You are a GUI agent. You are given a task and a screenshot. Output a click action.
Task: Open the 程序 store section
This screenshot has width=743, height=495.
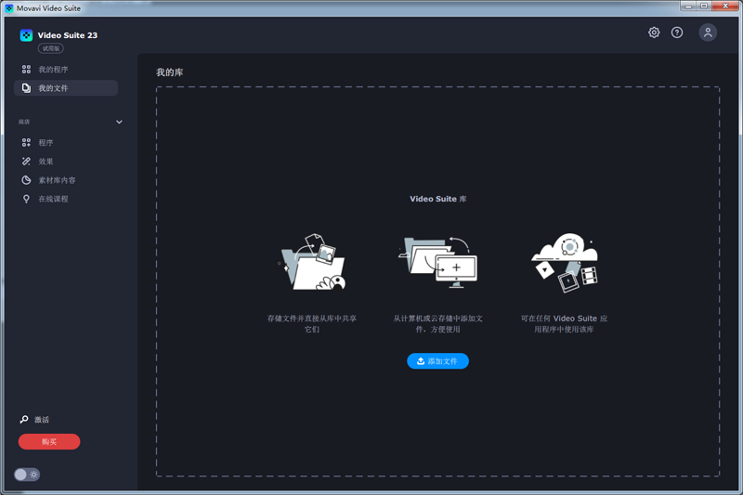46,143
